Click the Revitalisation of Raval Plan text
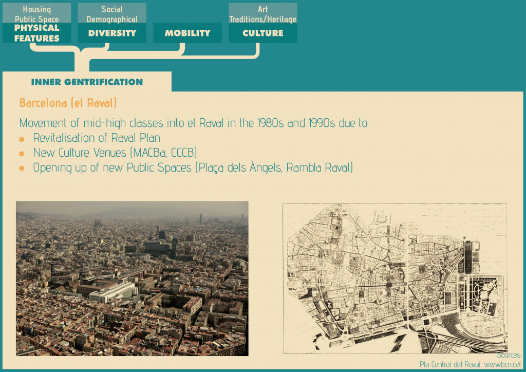 [97, 138]
